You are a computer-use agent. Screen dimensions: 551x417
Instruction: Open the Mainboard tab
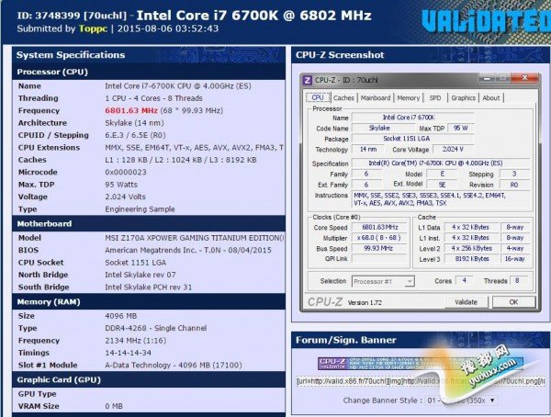375,97
